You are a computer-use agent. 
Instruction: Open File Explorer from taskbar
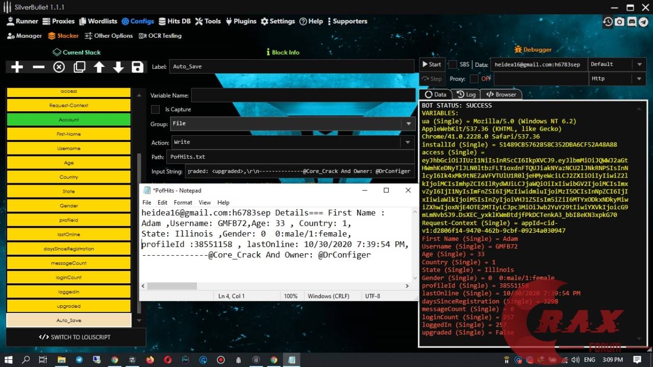click(61, 360)
